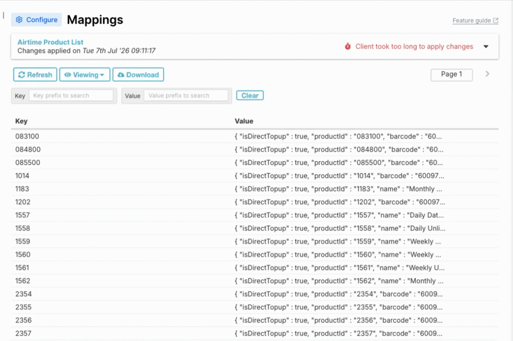
Task: Click the value cell for productId 1014
Action: tap(339, 176)
